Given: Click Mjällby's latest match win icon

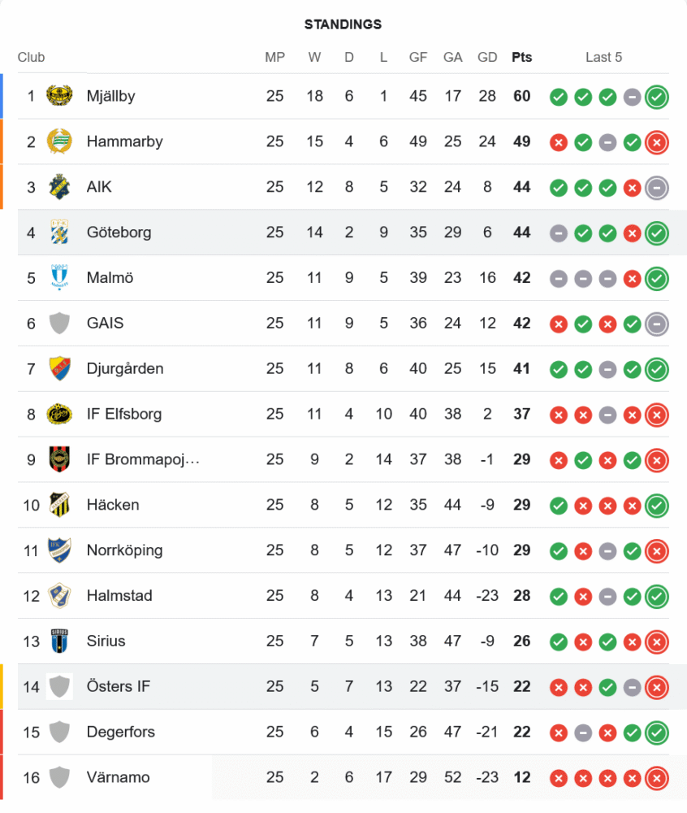Looking at the screenshot, I should click(x=657, y=98).
